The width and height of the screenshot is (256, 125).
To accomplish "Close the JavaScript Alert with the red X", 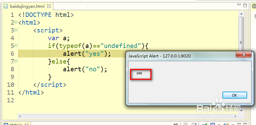I will 244,54.
